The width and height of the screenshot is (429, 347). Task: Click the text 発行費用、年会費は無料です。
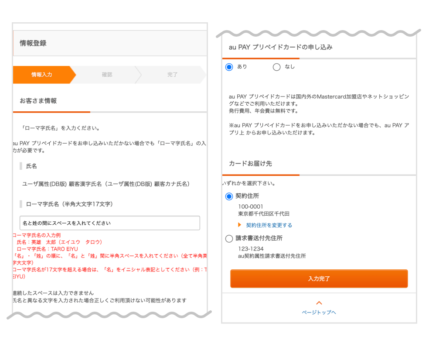[264, 111]
